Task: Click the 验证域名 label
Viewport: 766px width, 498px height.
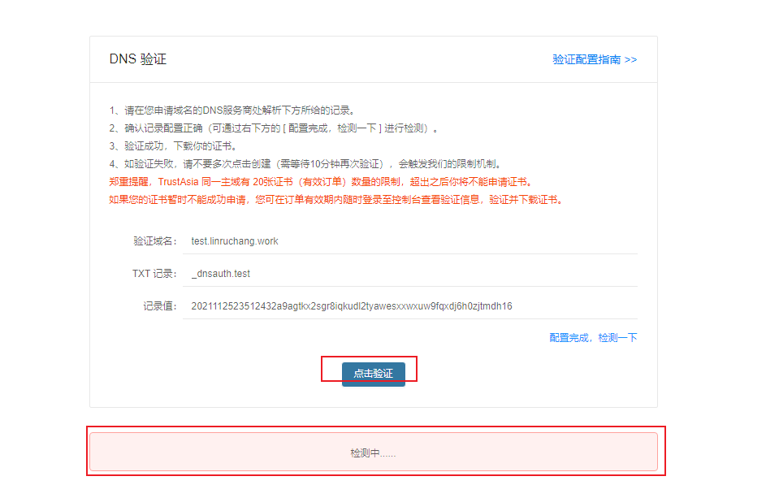Action: point(155,241)
